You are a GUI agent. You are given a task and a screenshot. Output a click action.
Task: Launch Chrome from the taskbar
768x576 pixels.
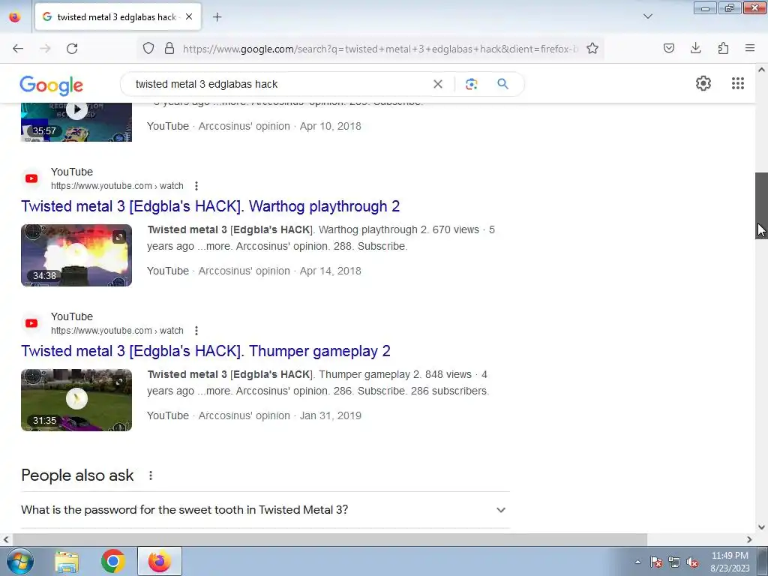click(112, 561)
